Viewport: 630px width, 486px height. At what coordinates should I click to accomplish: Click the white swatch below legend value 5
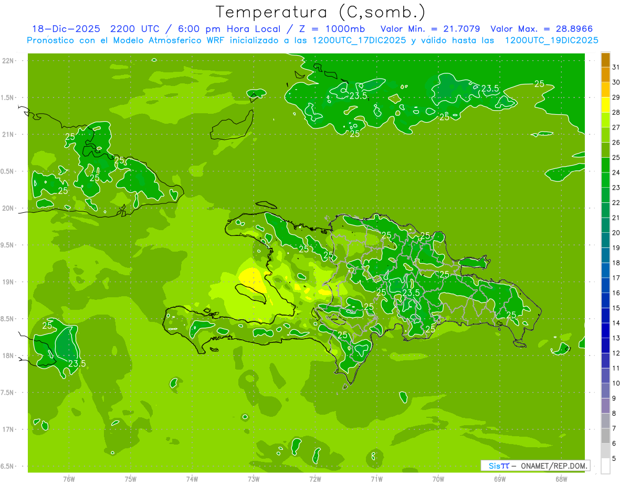tap(605, 466)
